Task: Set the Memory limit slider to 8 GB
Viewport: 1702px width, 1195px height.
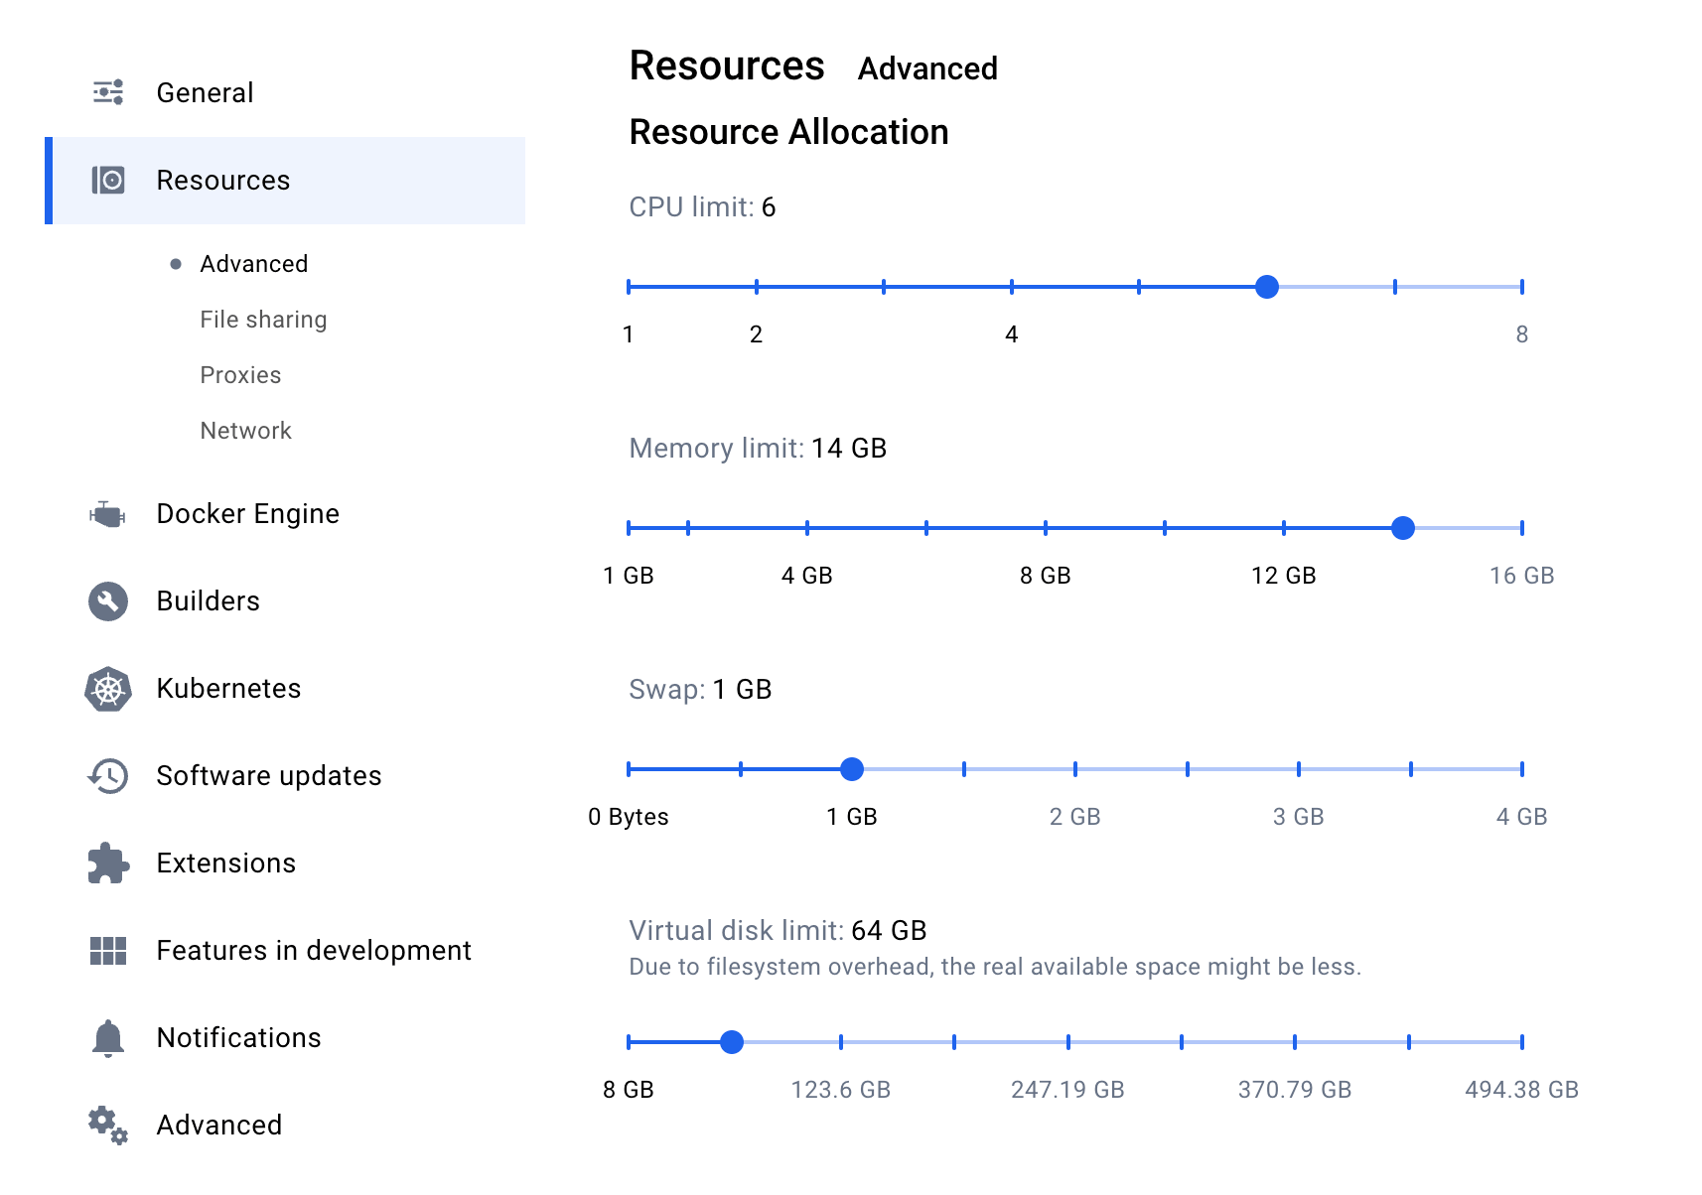Action: (x=1045, y=528)
